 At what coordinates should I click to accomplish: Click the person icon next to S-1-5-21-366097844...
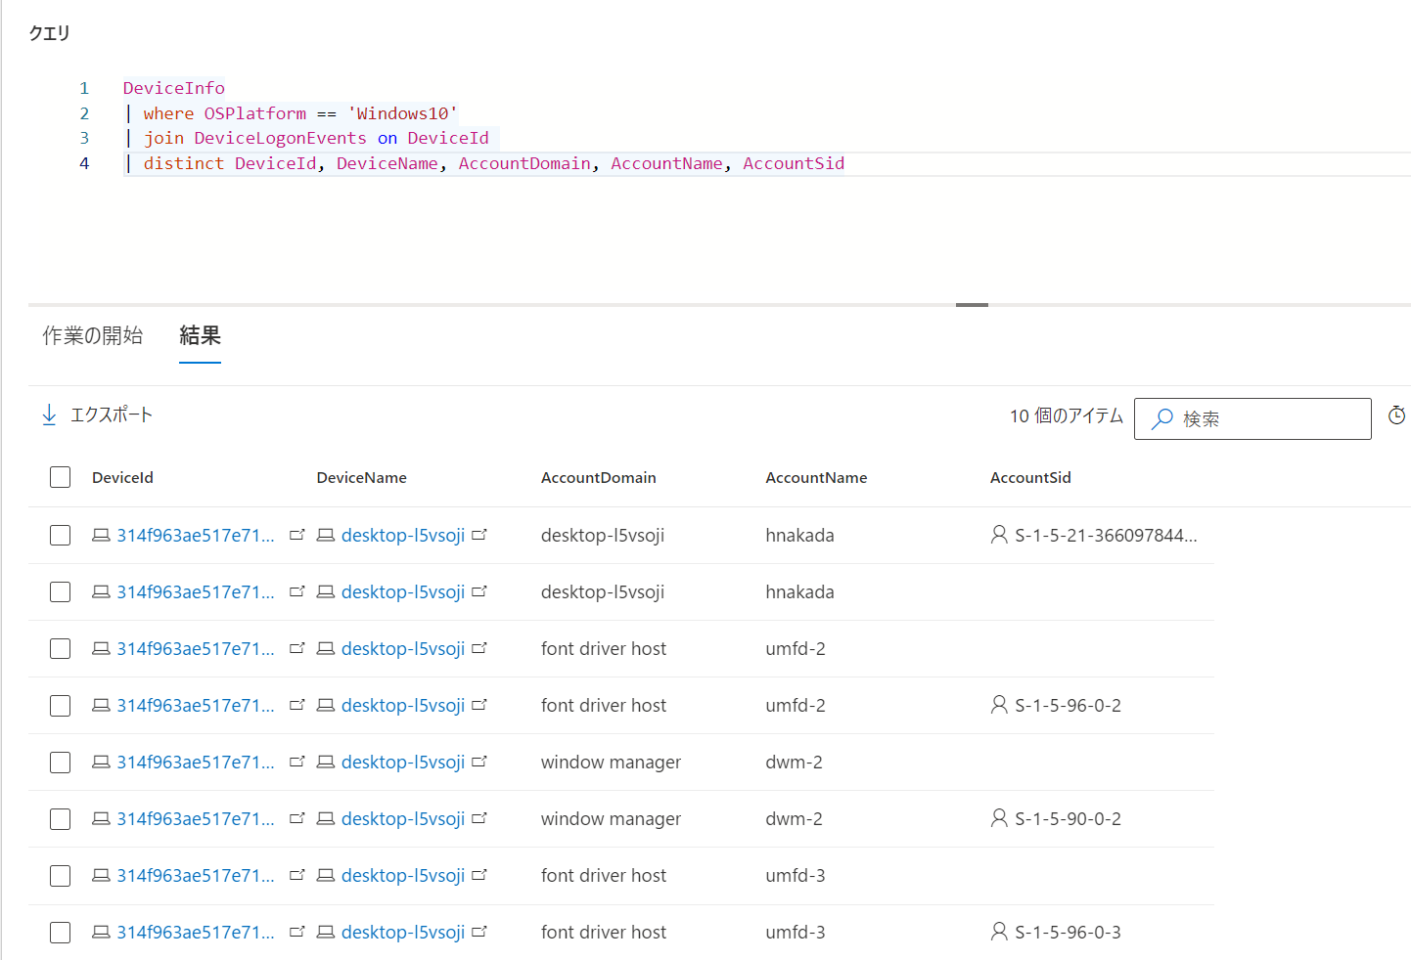click(998, 534)
